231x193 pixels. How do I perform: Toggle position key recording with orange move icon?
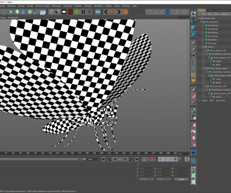pos(161,159)
